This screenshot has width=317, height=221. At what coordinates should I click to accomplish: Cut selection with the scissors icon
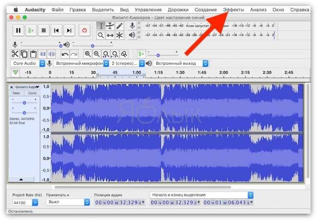point(15,54)
